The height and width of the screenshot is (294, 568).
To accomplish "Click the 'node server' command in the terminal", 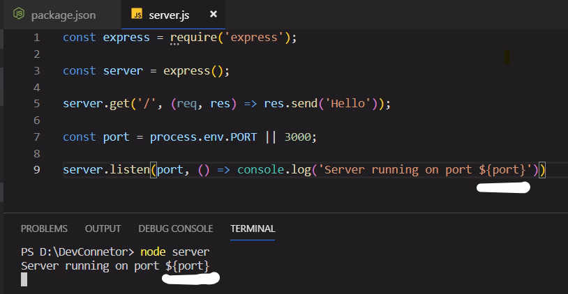I will 175,252.
